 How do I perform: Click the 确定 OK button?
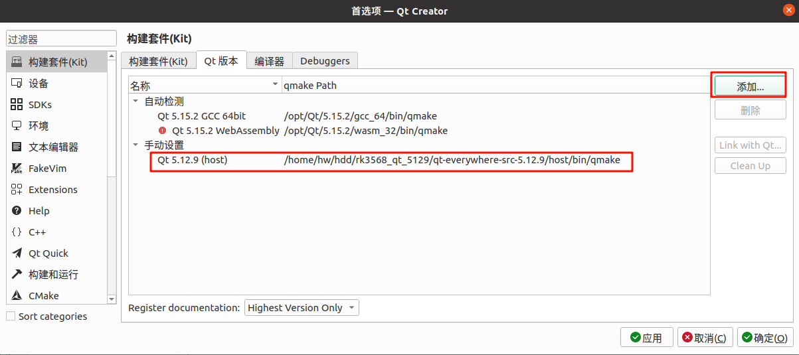[x=766, y=338]
